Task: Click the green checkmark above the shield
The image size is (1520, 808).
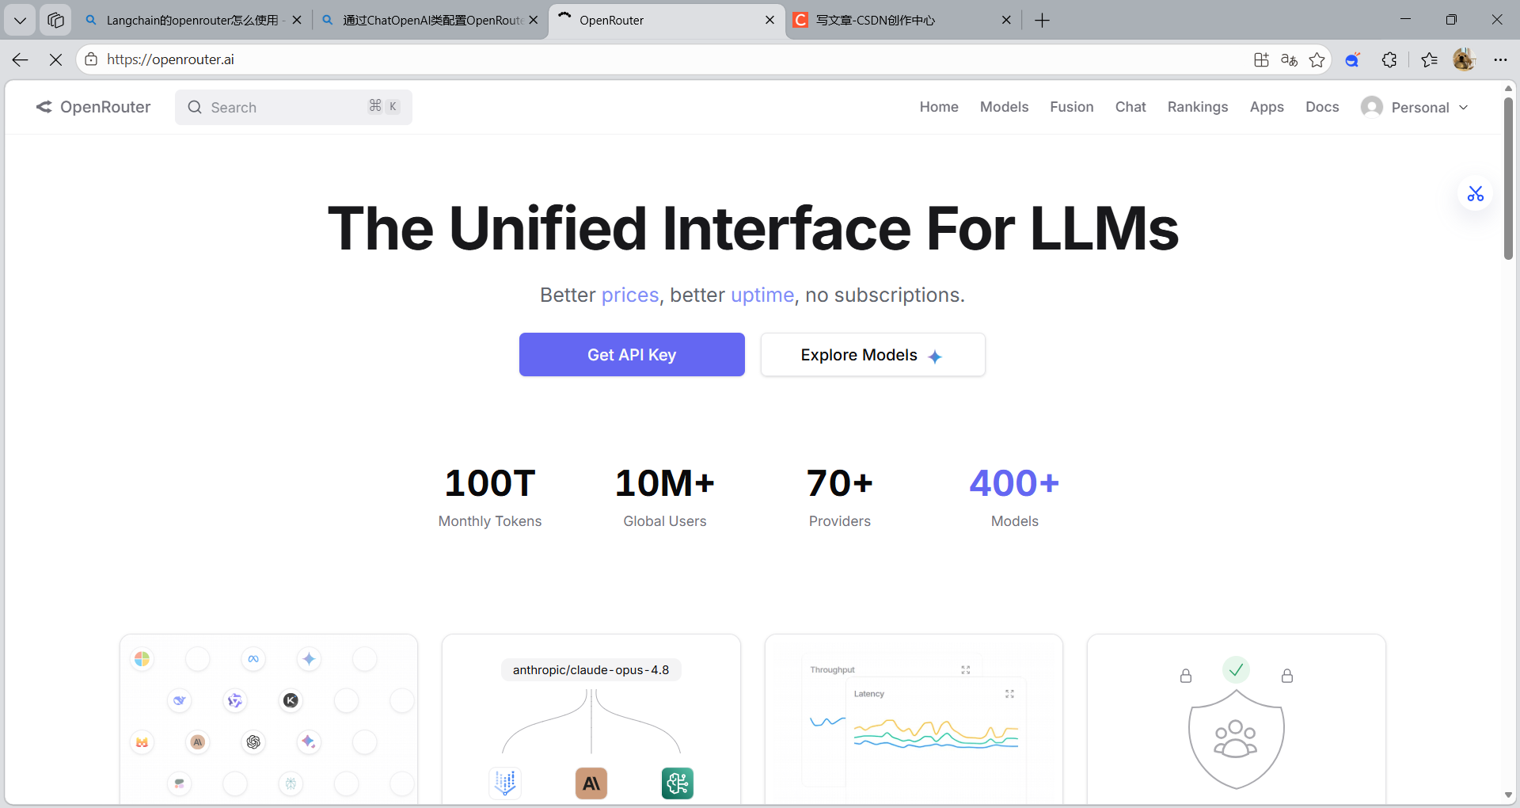Action: 1236,670
